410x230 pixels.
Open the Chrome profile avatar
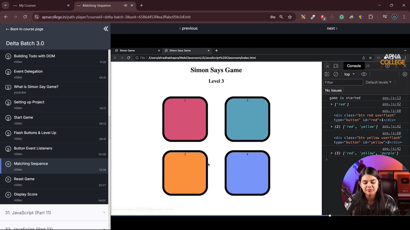coord(395,17)
